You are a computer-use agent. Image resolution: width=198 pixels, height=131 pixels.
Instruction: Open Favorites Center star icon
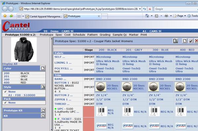point(5,16)
